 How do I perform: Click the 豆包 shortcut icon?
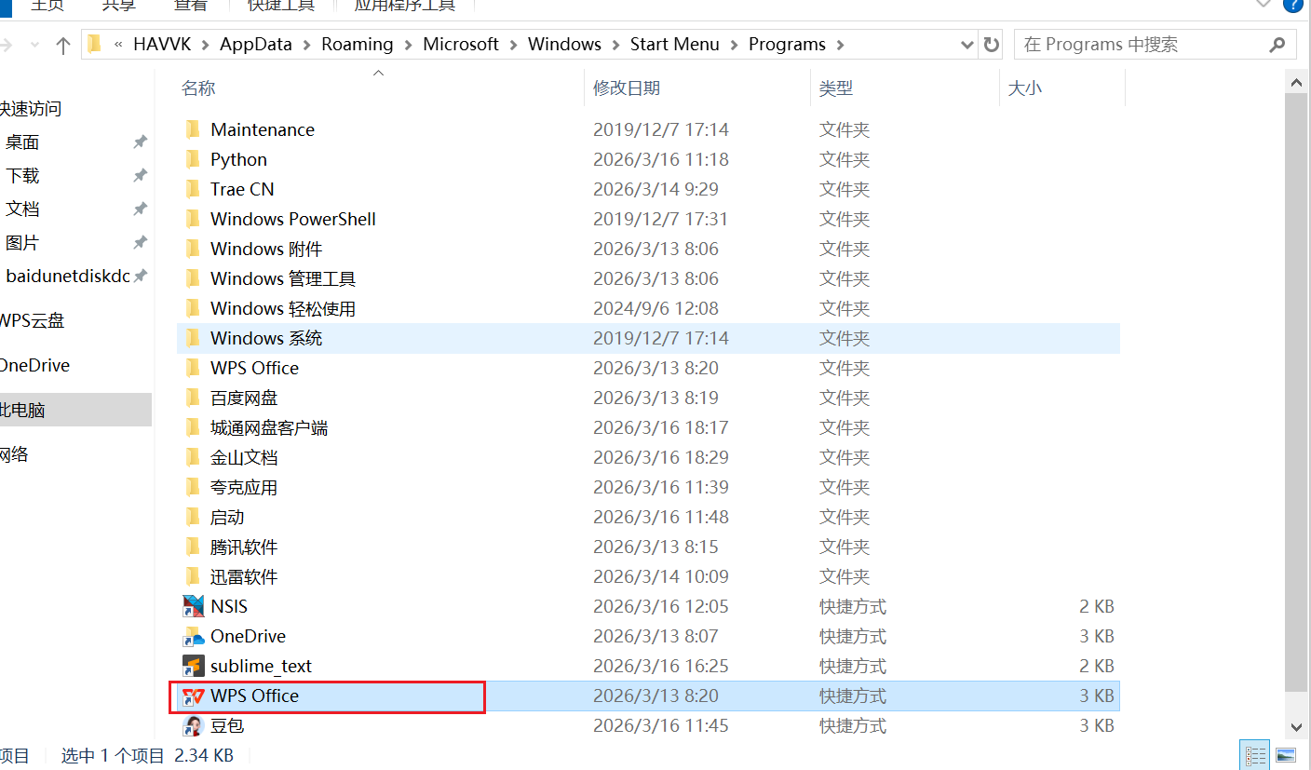(193, 726)
